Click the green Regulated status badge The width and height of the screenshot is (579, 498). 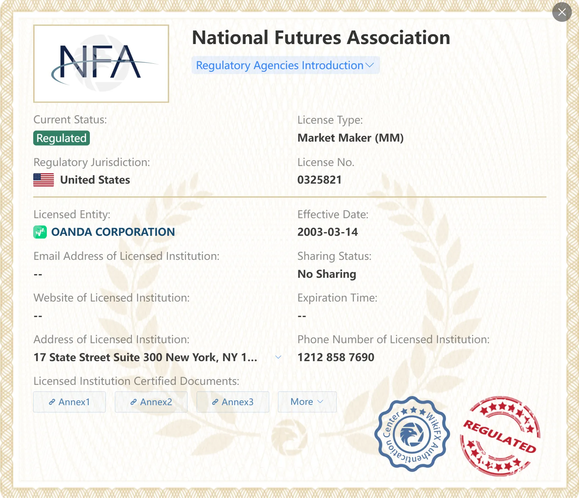point(61,138)
